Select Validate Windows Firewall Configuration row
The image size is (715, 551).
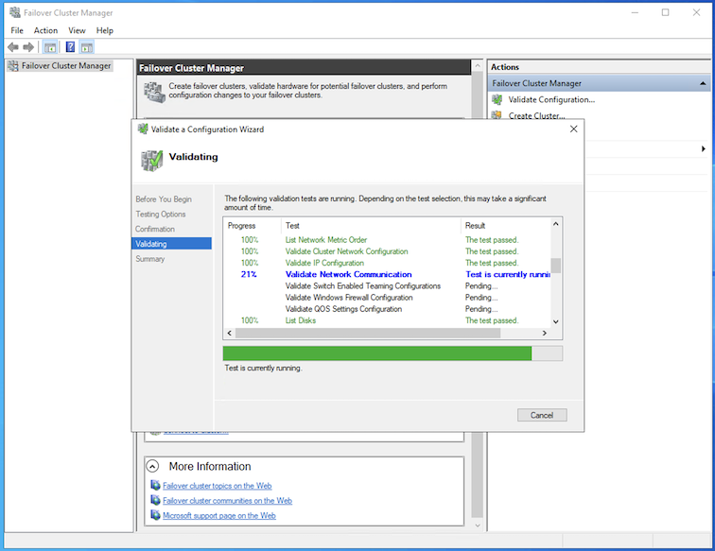click(x=387, y=297)
